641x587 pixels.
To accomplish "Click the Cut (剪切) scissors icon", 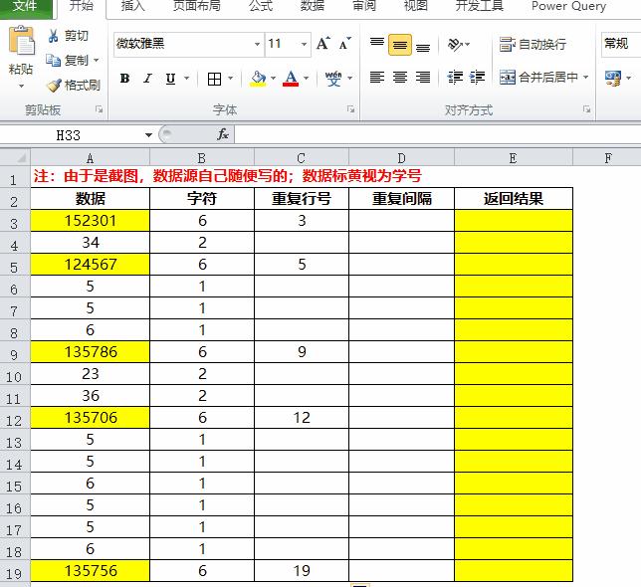I will (53, 36).
